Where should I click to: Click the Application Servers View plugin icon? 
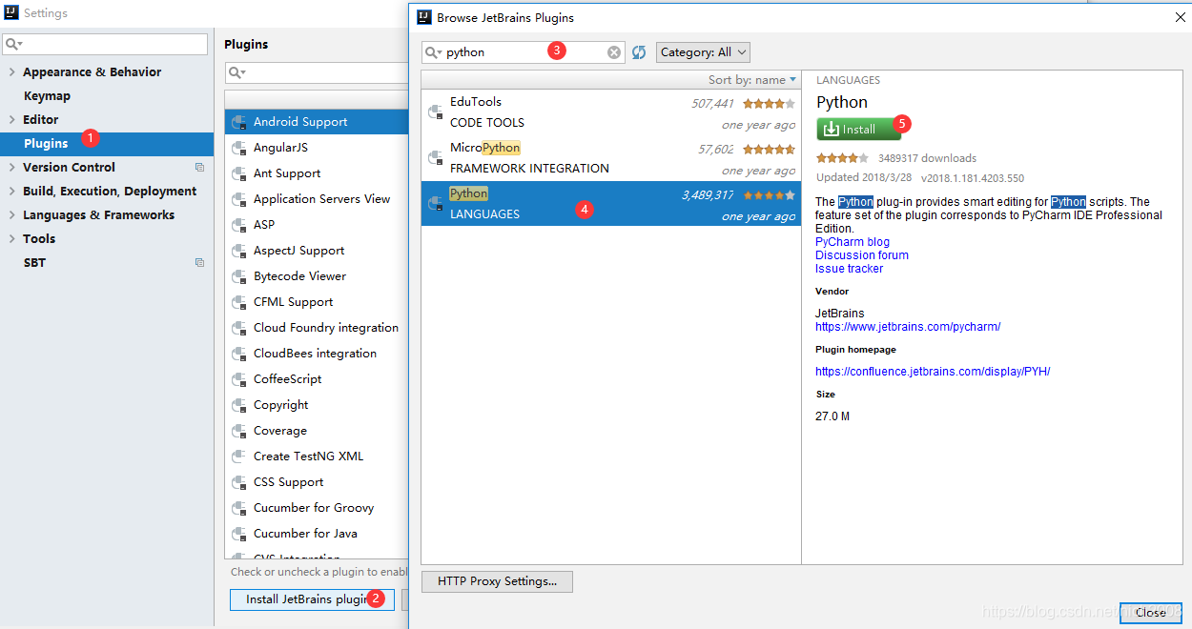pos(239,199)
